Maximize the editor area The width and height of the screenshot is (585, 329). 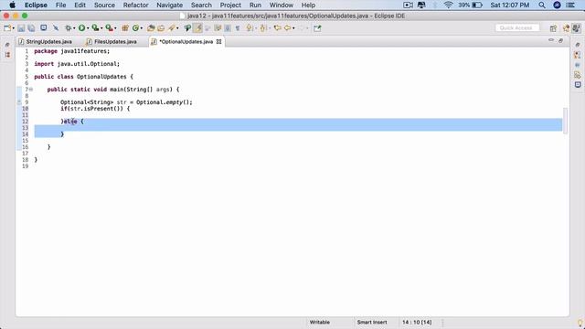coord(560,40)
